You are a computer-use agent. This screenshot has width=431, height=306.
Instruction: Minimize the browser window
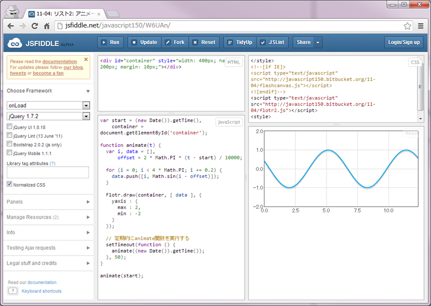pyautogui.click(x=393, y=5)
